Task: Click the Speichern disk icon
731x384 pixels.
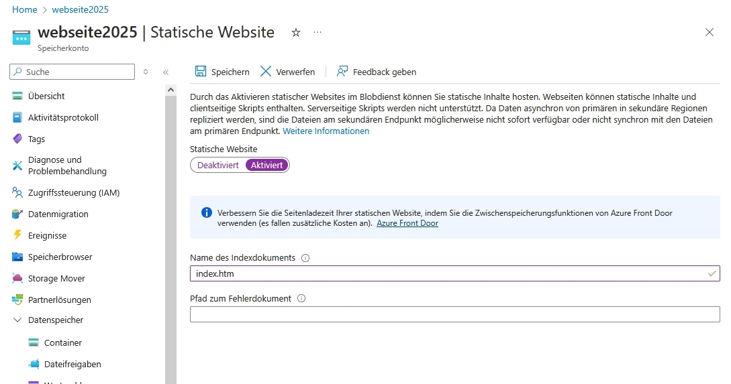Action: coord(200,72)
